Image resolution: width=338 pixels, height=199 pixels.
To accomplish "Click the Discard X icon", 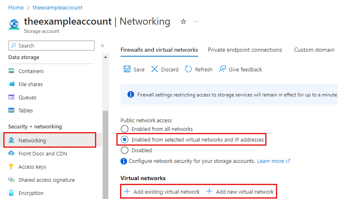I will 155,69.
